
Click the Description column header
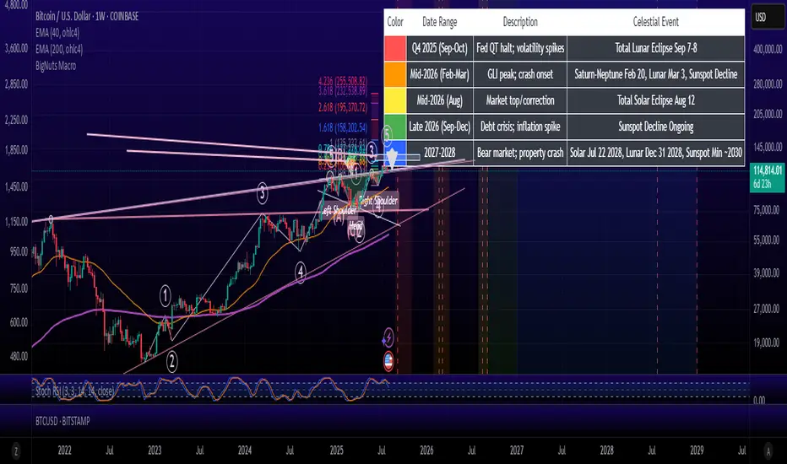tap(520, 22)
